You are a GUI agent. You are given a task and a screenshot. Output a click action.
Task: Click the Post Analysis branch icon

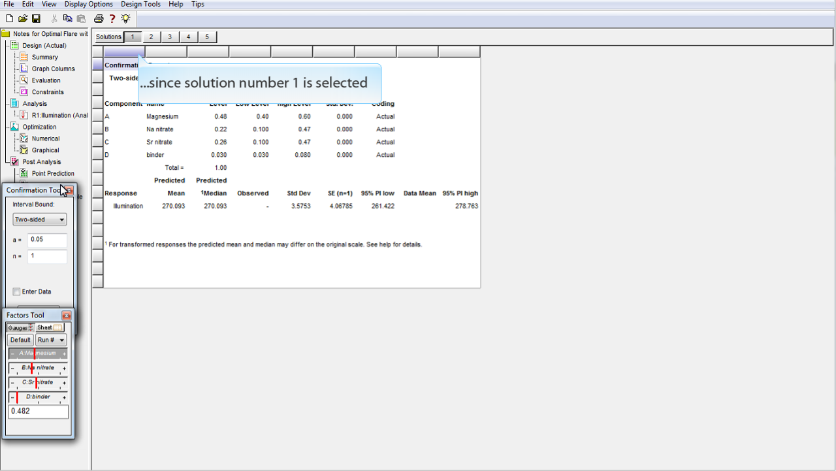tap(15, 161)
